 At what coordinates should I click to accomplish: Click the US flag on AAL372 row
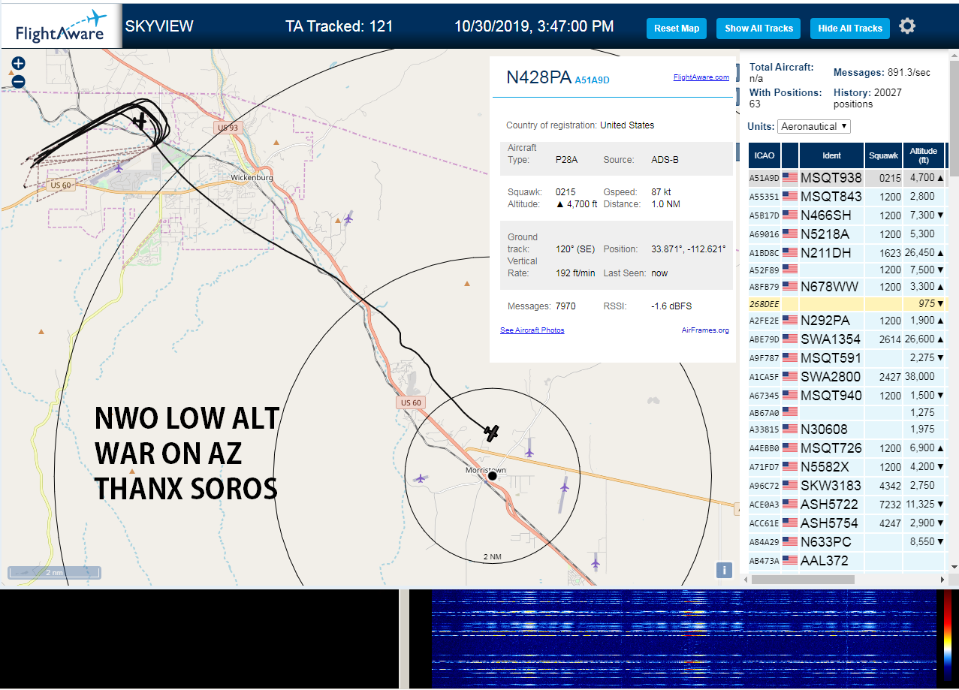pyautogui.click(x=789, y=560)
